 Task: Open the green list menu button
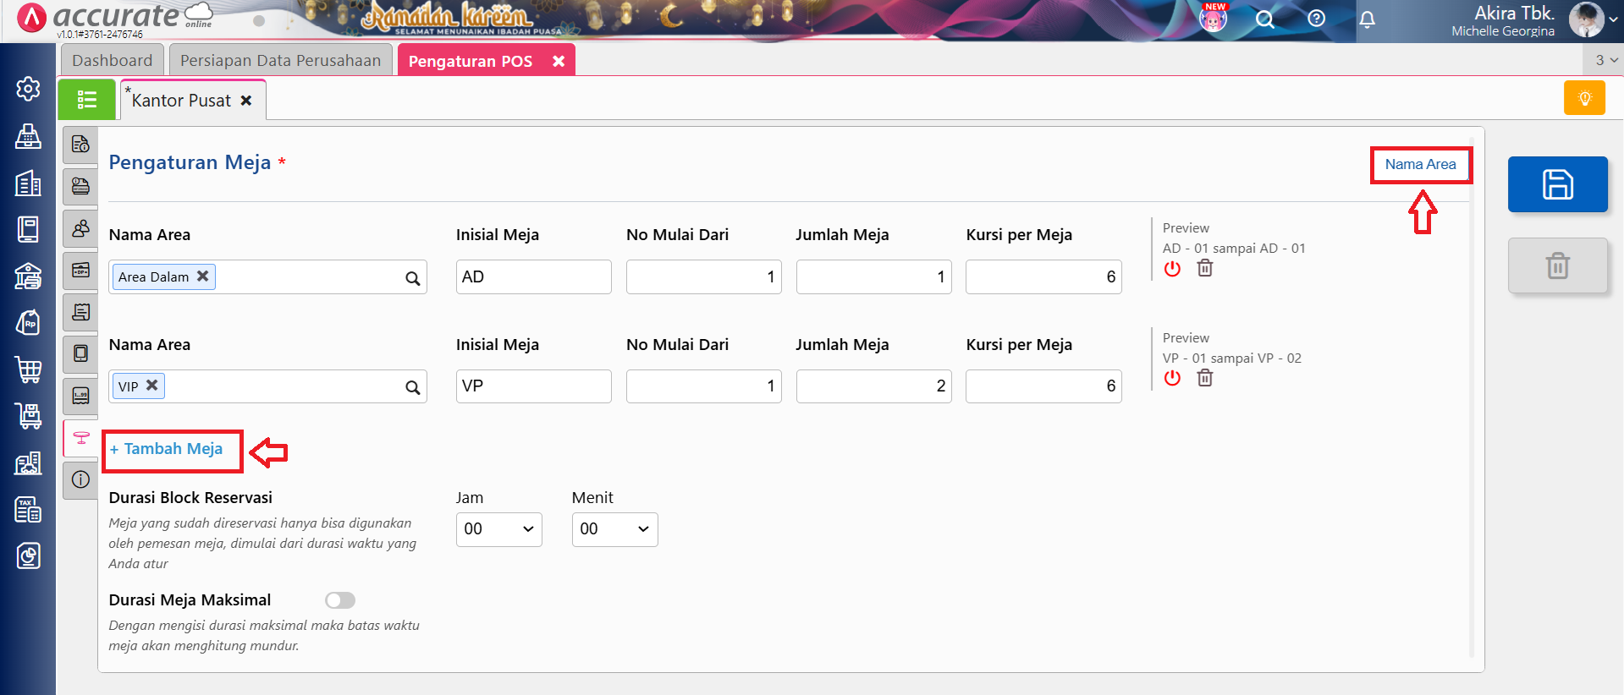(86, 100)
